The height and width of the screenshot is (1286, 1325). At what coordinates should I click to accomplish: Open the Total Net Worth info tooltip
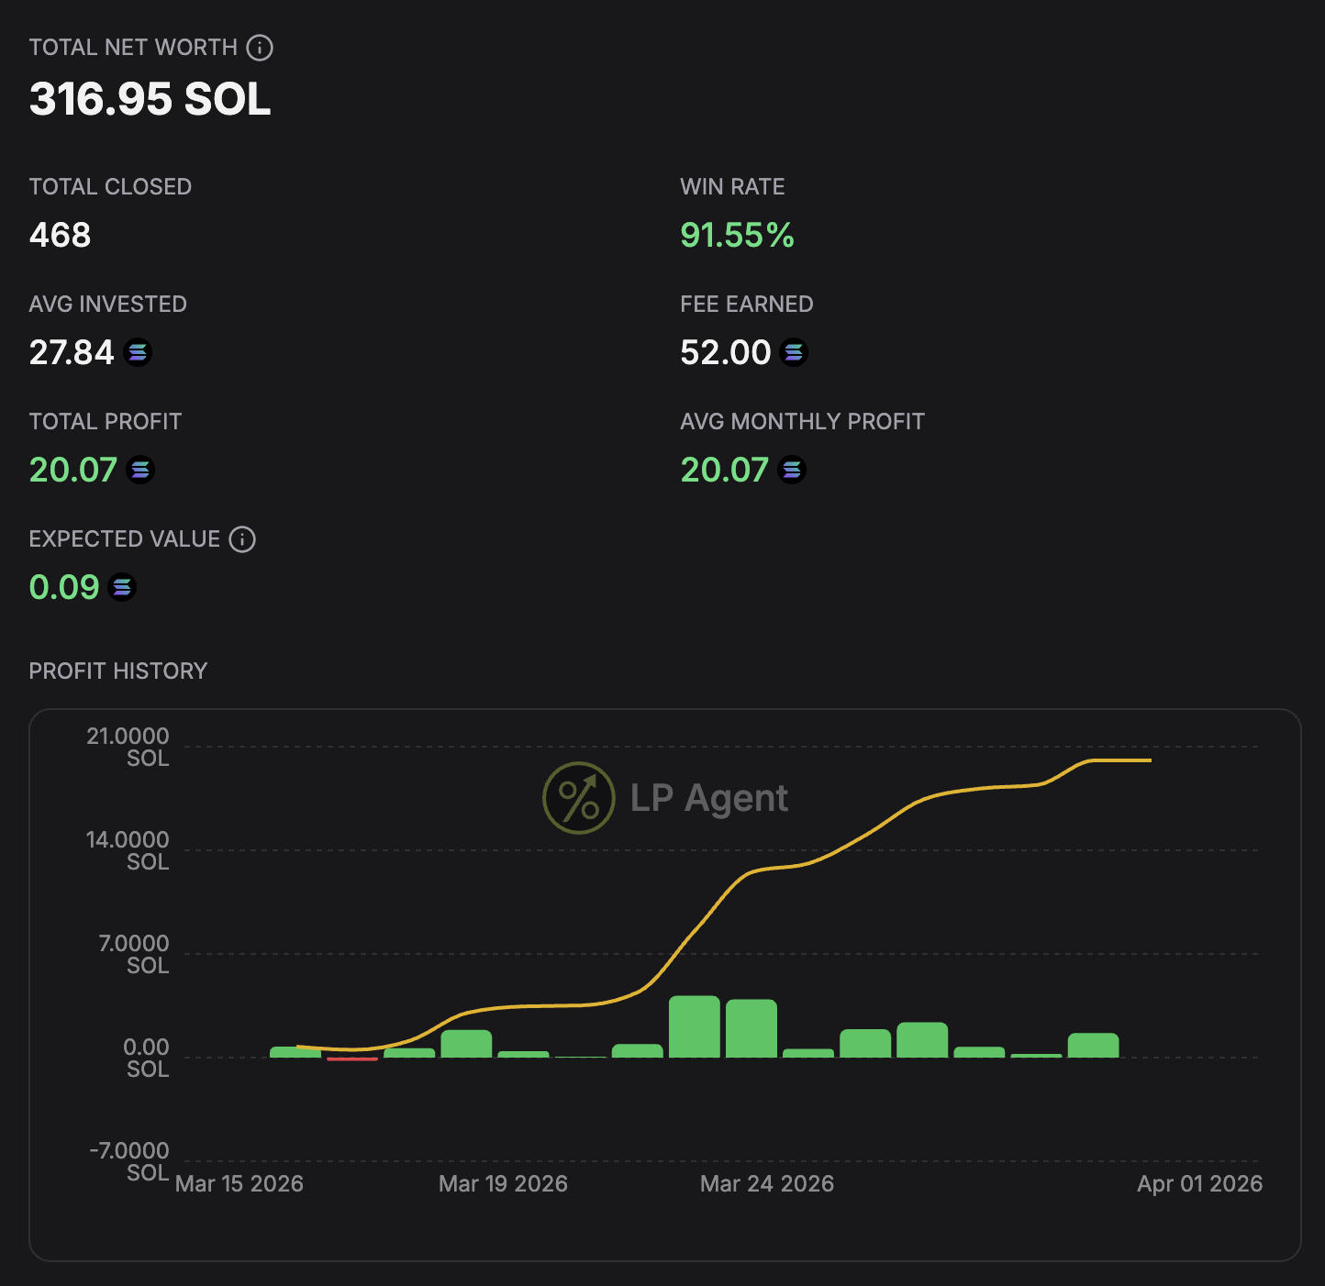pos(260,48)
